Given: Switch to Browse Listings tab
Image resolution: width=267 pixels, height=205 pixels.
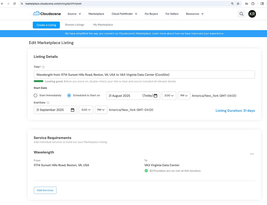Looking at the screenshot, I should tap(75, 25).
